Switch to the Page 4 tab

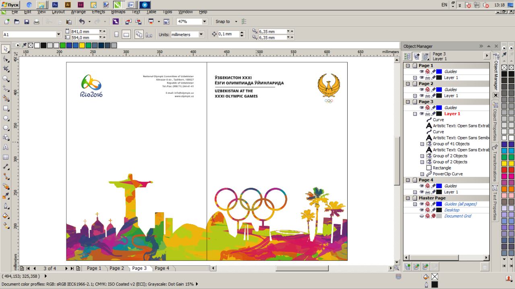pyautogui.click(x=162, y=268)
